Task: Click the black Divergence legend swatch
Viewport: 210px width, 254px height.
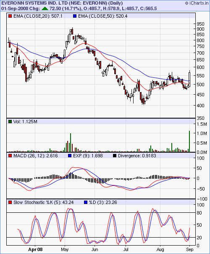Action: [115, 156]
